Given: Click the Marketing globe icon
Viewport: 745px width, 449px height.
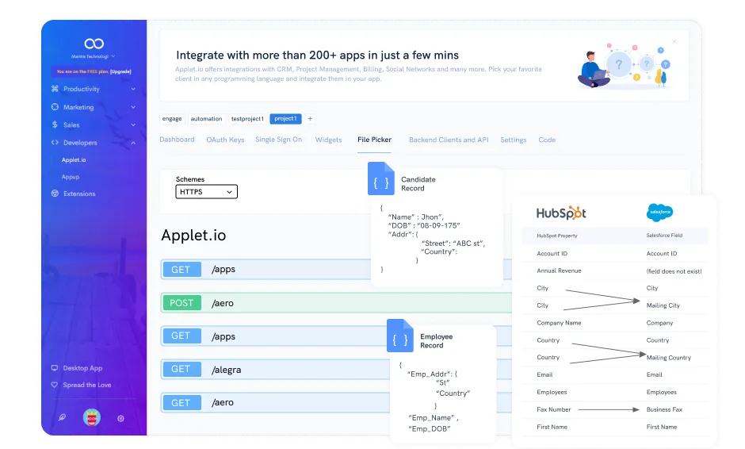Looking at the screenshot, I should [55, 107].
